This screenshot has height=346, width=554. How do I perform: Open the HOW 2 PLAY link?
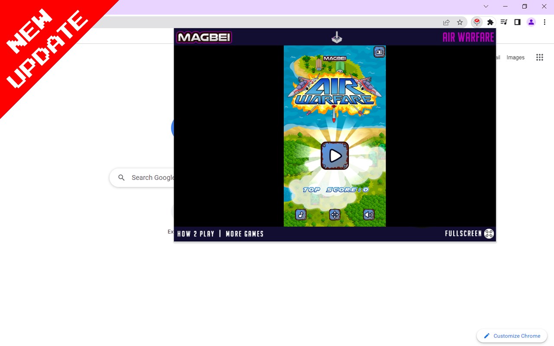[x=196, y=234]
